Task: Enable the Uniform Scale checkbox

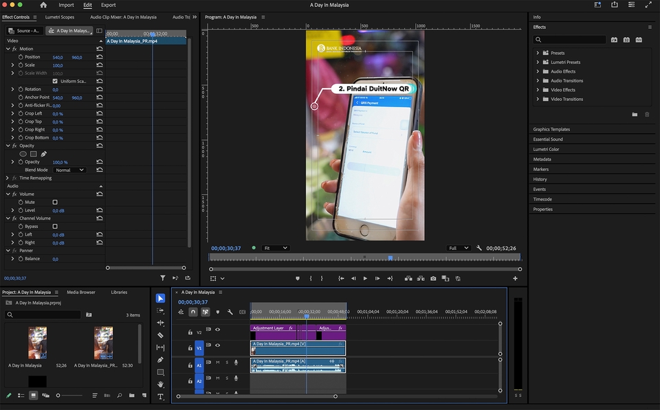Action: (56, 80)
